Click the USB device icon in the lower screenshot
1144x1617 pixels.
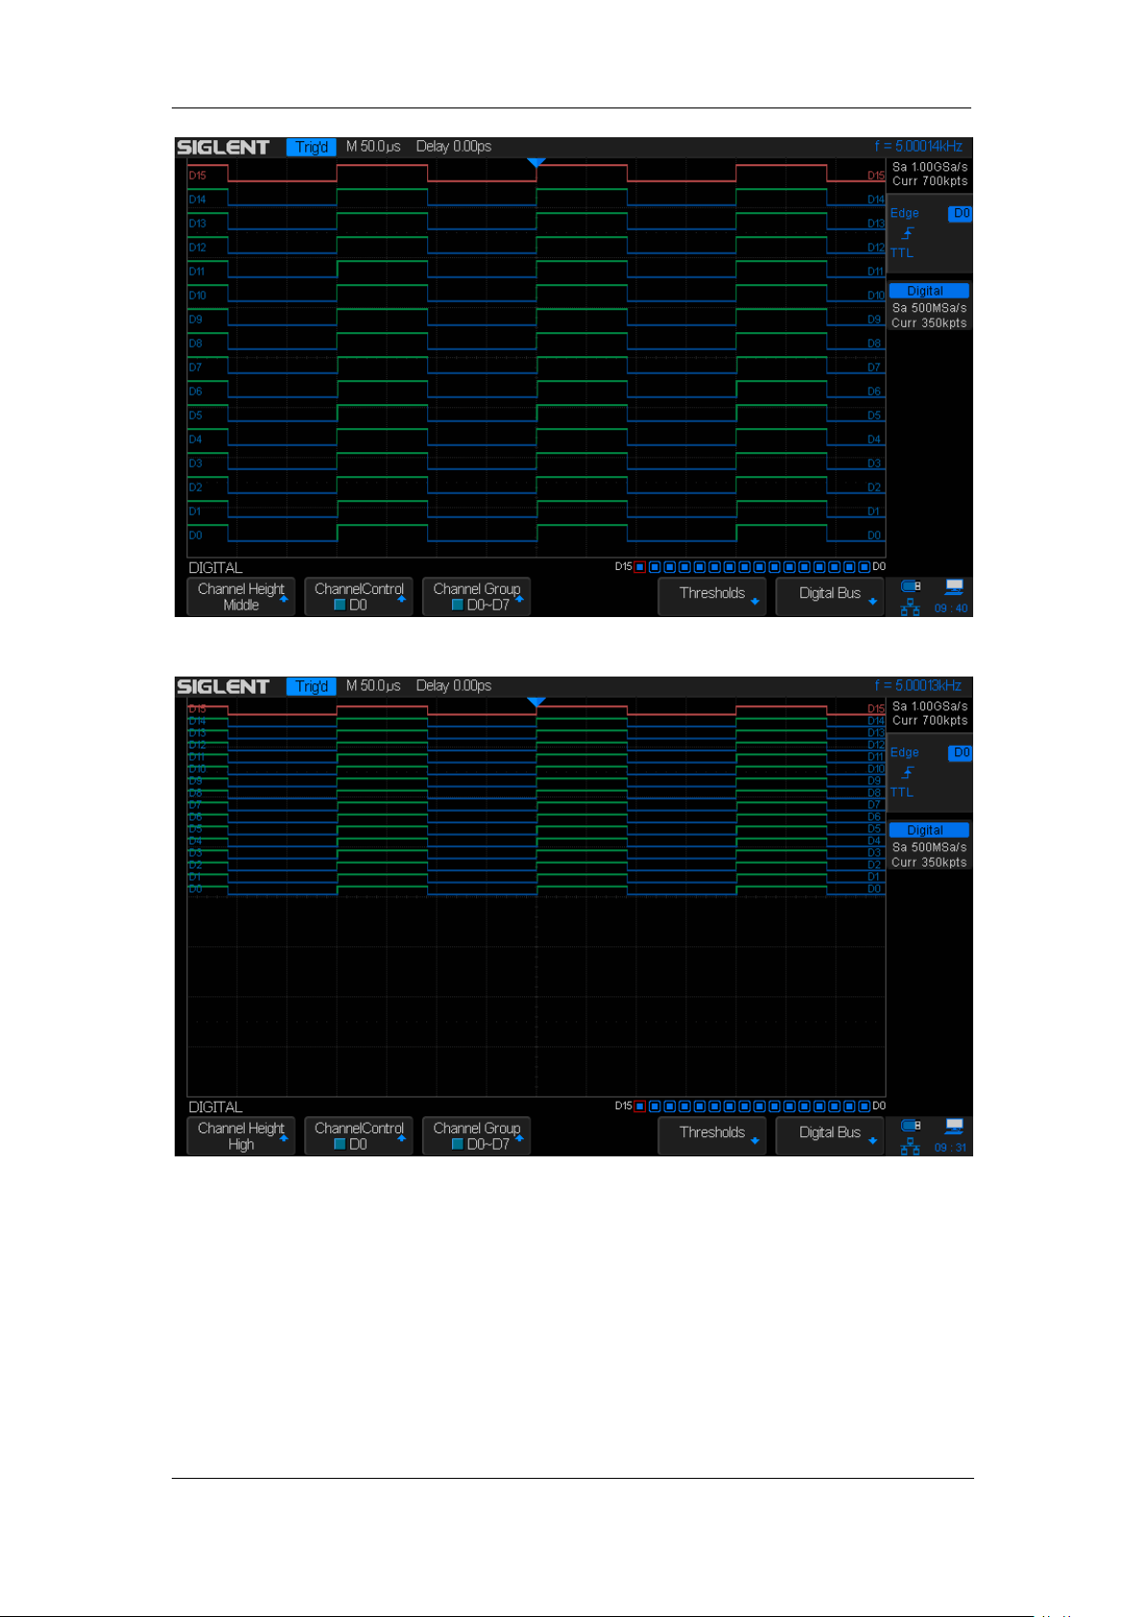coord(911,1126)
